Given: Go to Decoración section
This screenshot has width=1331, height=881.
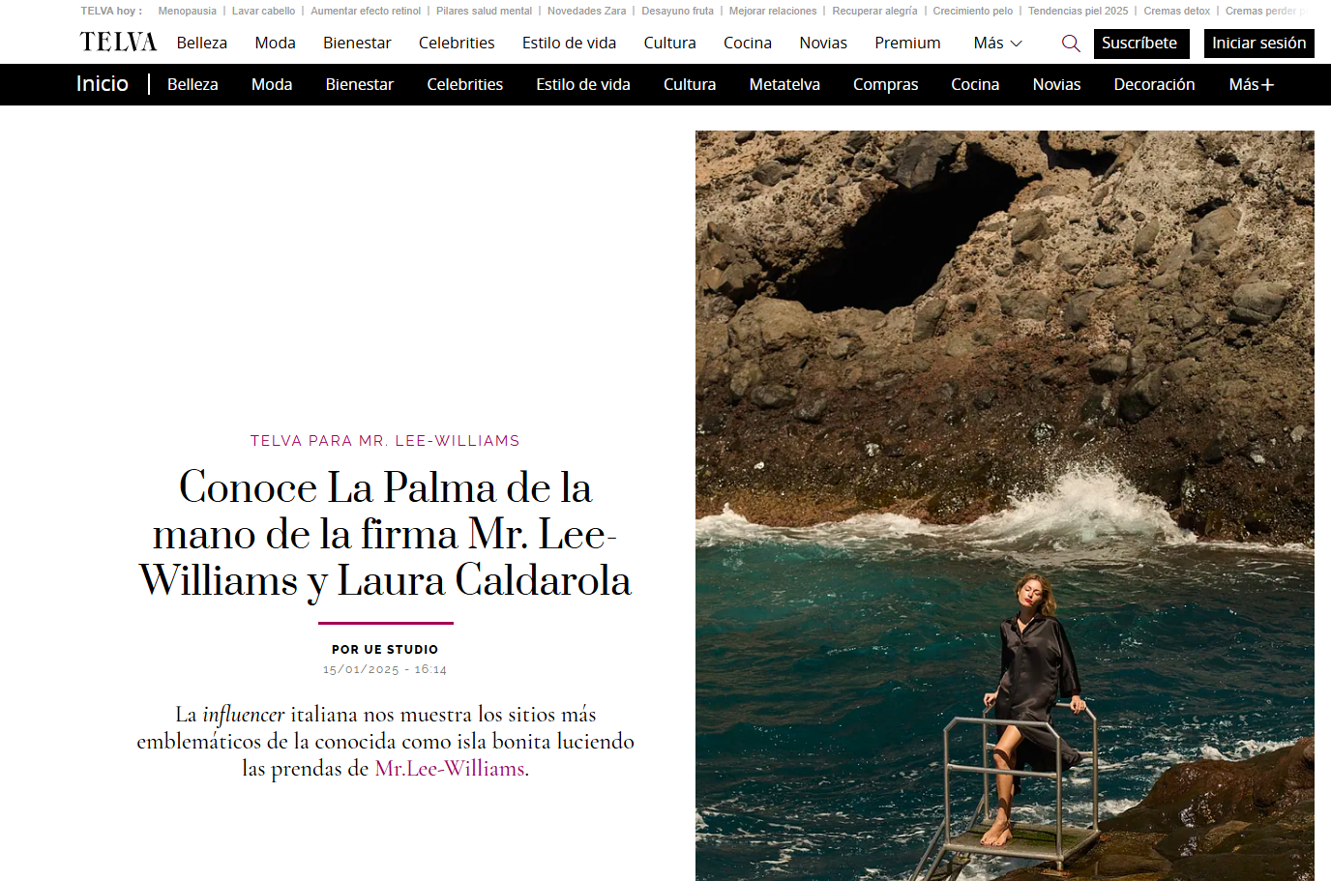Looking at the screenshot, I should click(1154, 85).
